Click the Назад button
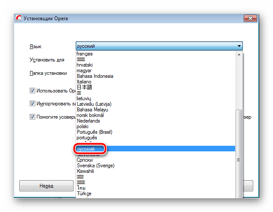The image size is (273, 212). (46, 186)
